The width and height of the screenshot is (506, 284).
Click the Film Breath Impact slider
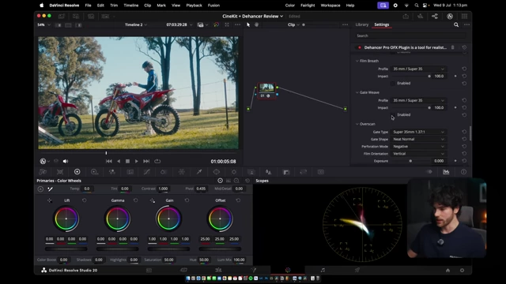click(x=410, y=77)
